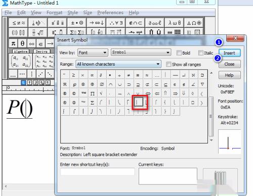Viewport: 253px width, 196px height.
Task: Click the Enter new shortcut keys field
Action: tap(98, 172)
